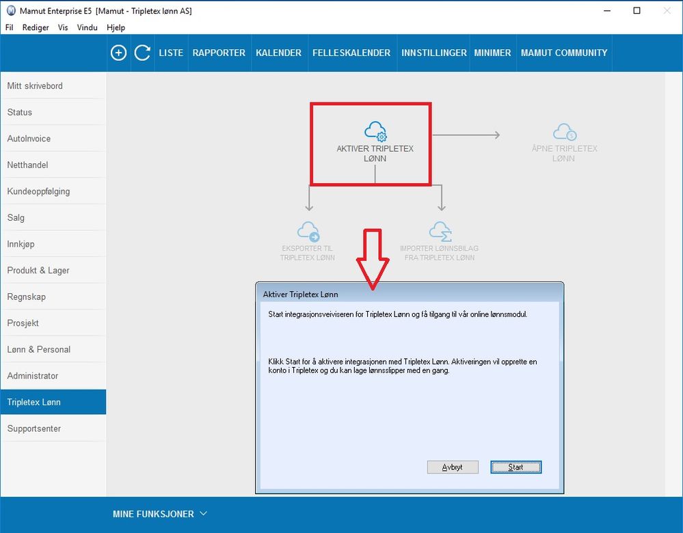Maximize the Mamut Enterprise window
683x533 pixels.
[637, 11]
